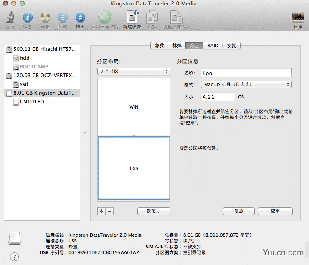Create a New Image (新建映像)
The height and width of the screenshot is (265, 309).
coord(132,18)
